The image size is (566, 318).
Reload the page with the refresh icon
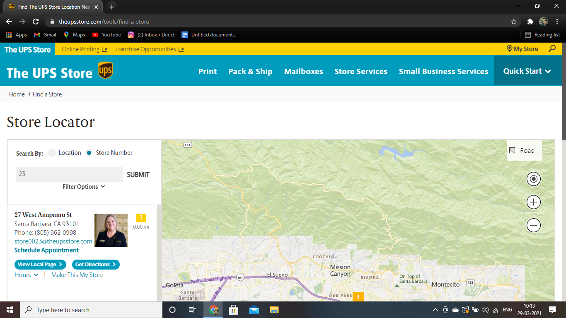pos(36,22)
